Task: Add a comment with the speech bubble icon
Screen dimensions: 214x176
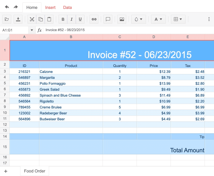Action: pos(108,19)
